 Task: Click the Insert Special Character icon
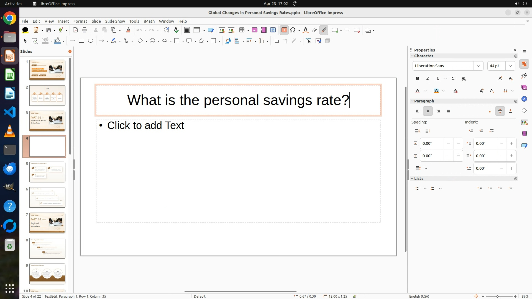coord(293,30)
